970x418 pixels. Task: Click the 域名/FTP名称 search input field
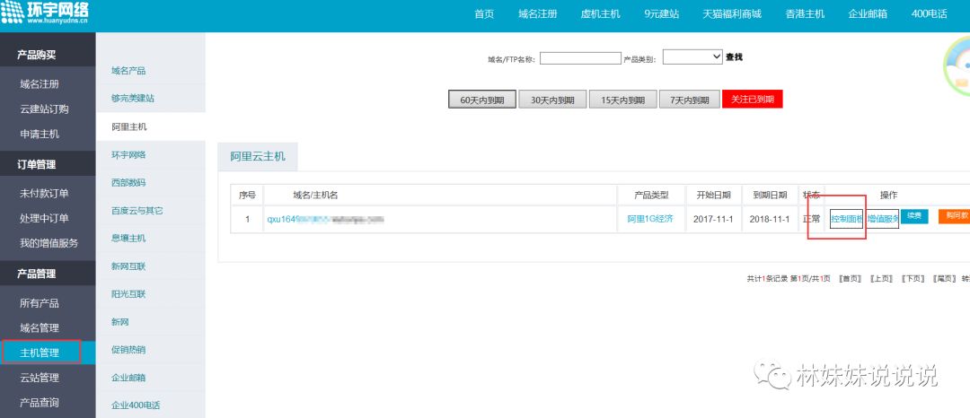[x=580, y=58]
